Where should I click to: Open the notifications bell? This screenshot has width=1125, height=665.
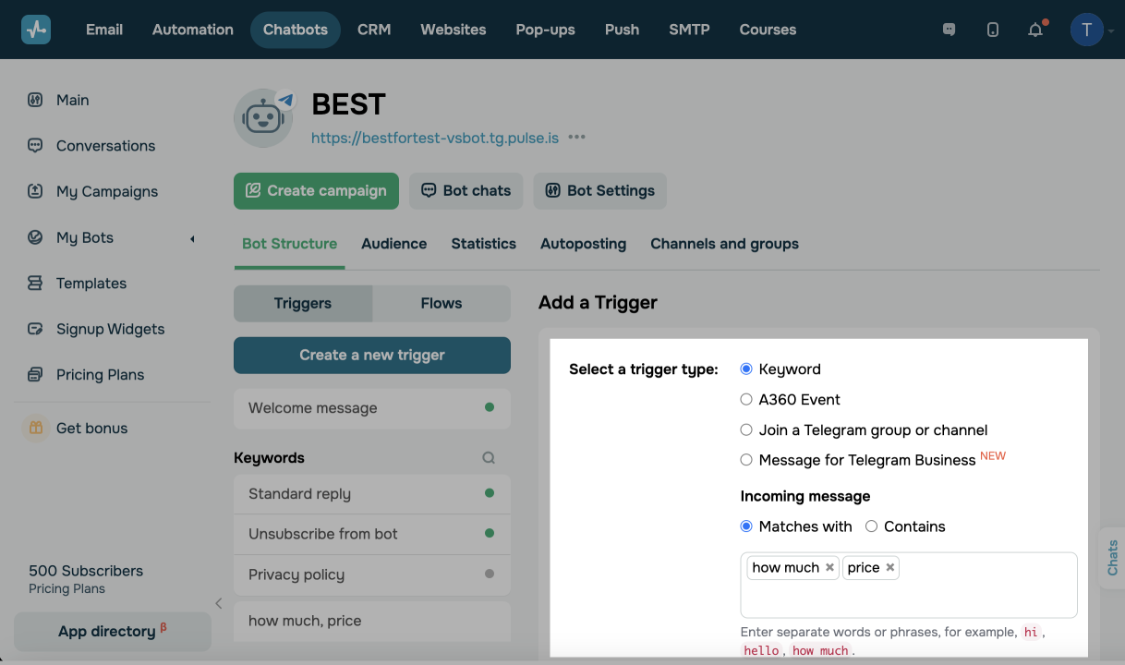tap(1035, 29)
